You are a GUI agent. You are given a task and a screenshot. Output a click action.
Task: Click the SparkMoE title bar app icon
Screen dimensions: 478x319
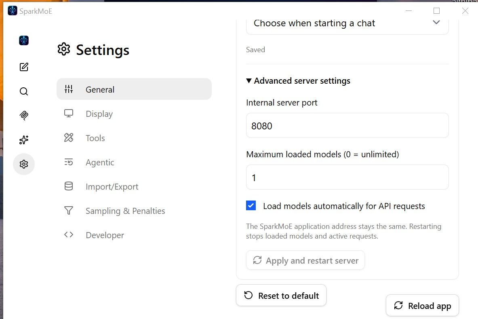[13, 11]
